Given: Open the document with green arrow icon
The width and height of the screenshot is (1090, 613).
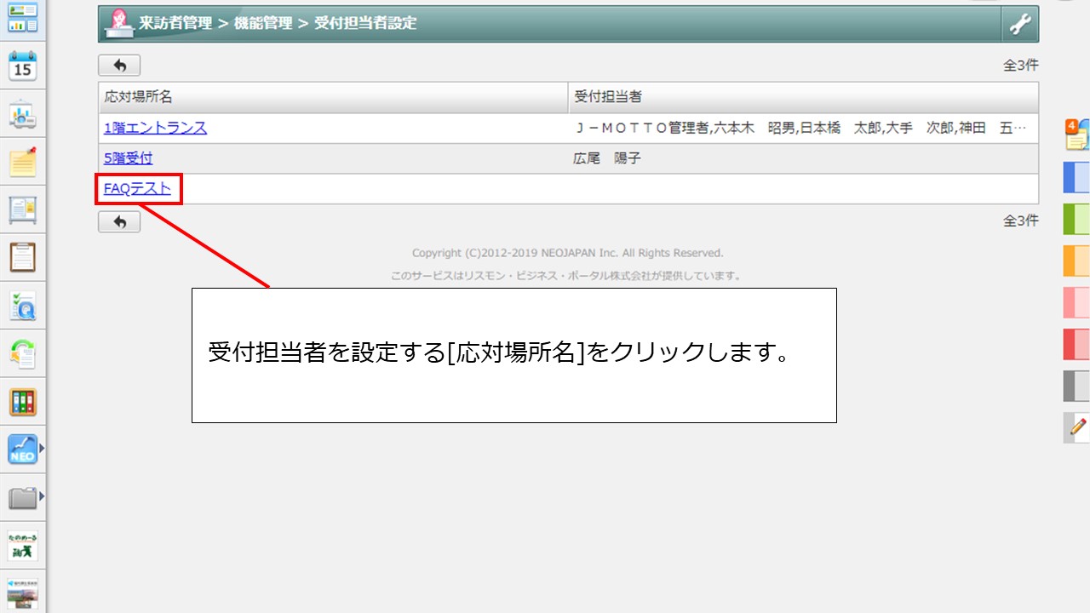Looking at the screenshot, I should (x=22, y=353).
